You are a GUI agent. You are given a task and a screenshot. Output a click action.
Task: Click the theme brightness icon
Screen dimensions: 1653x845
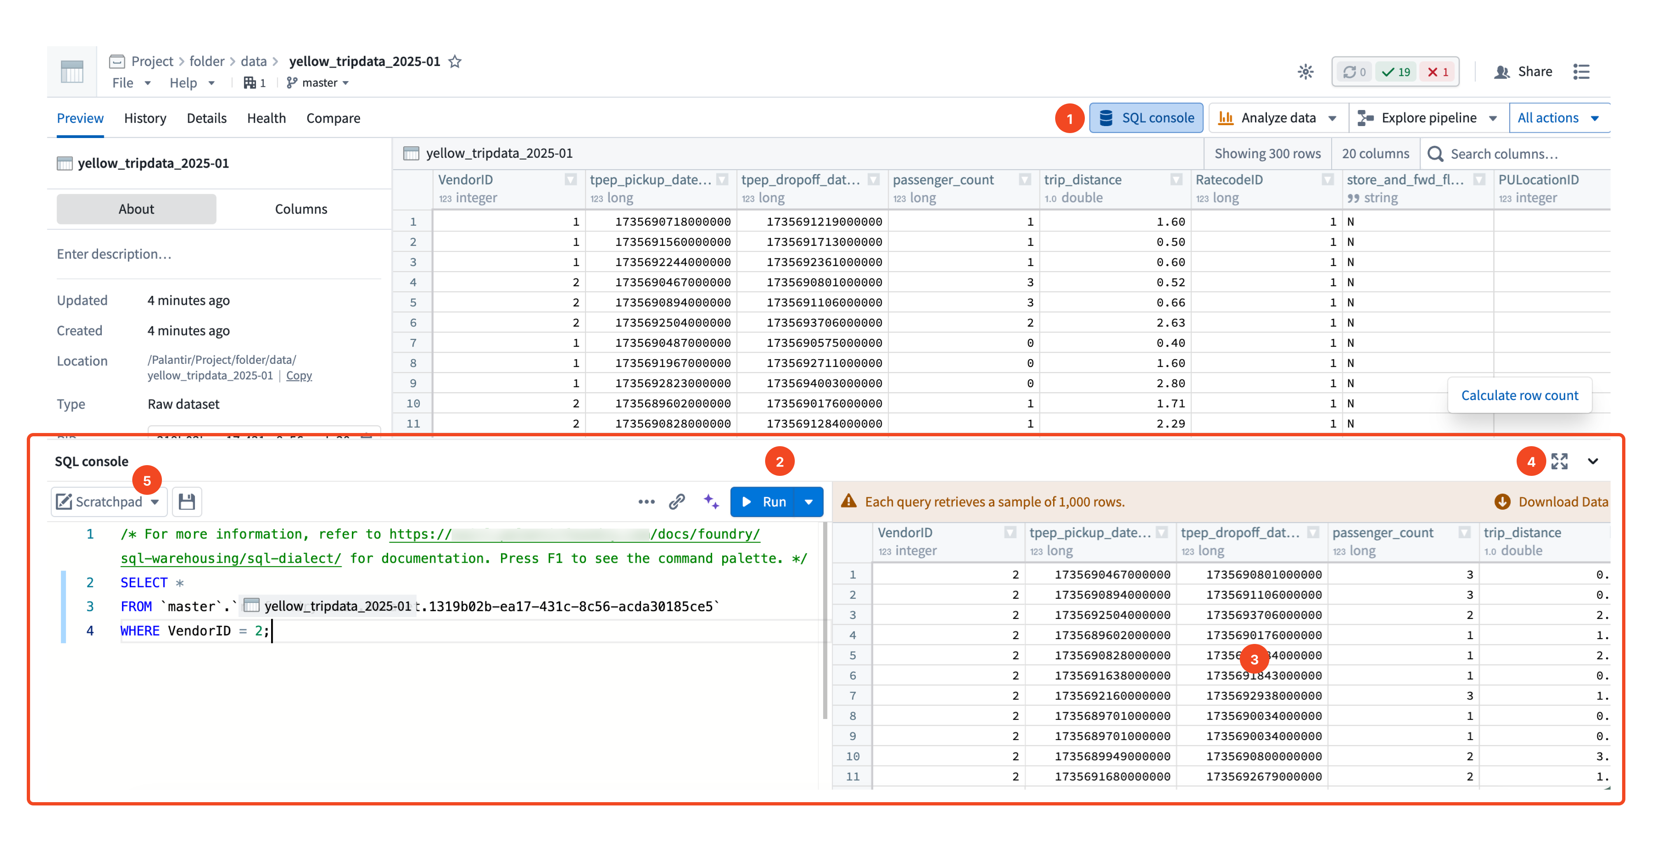click(1306, 71)
